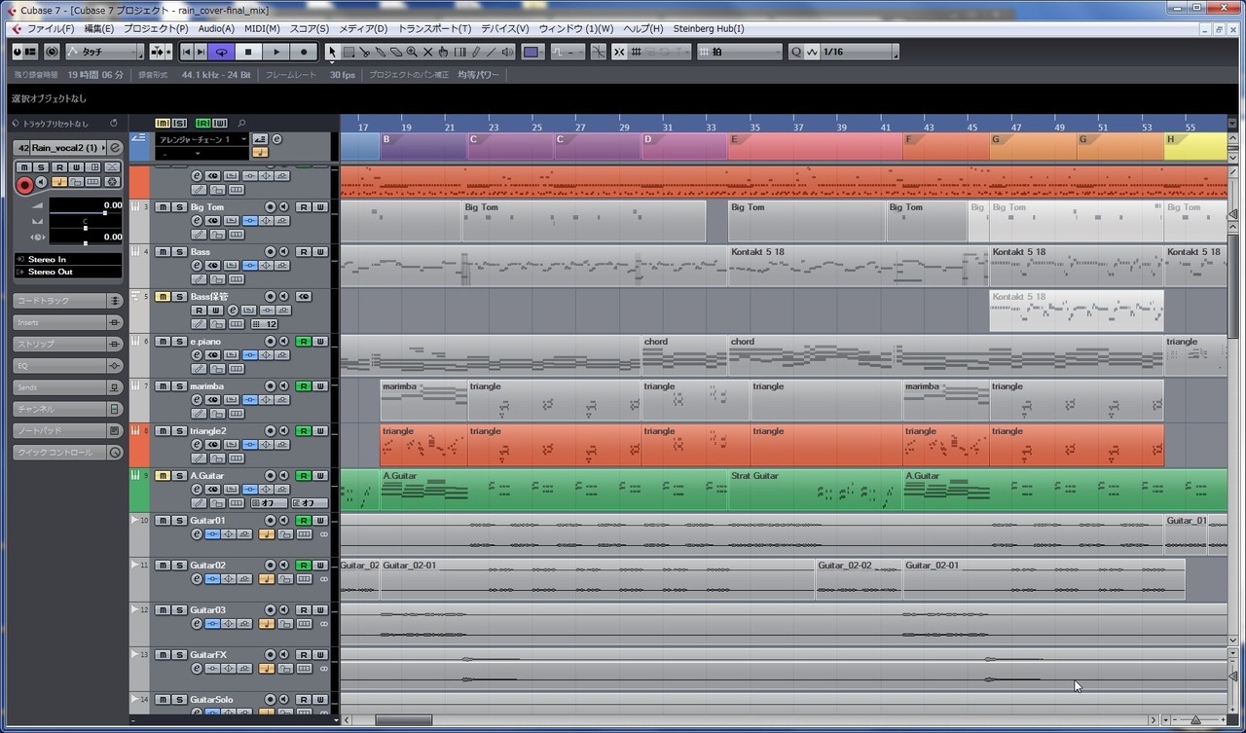Select the Play speaker tool

click(507, 52)
